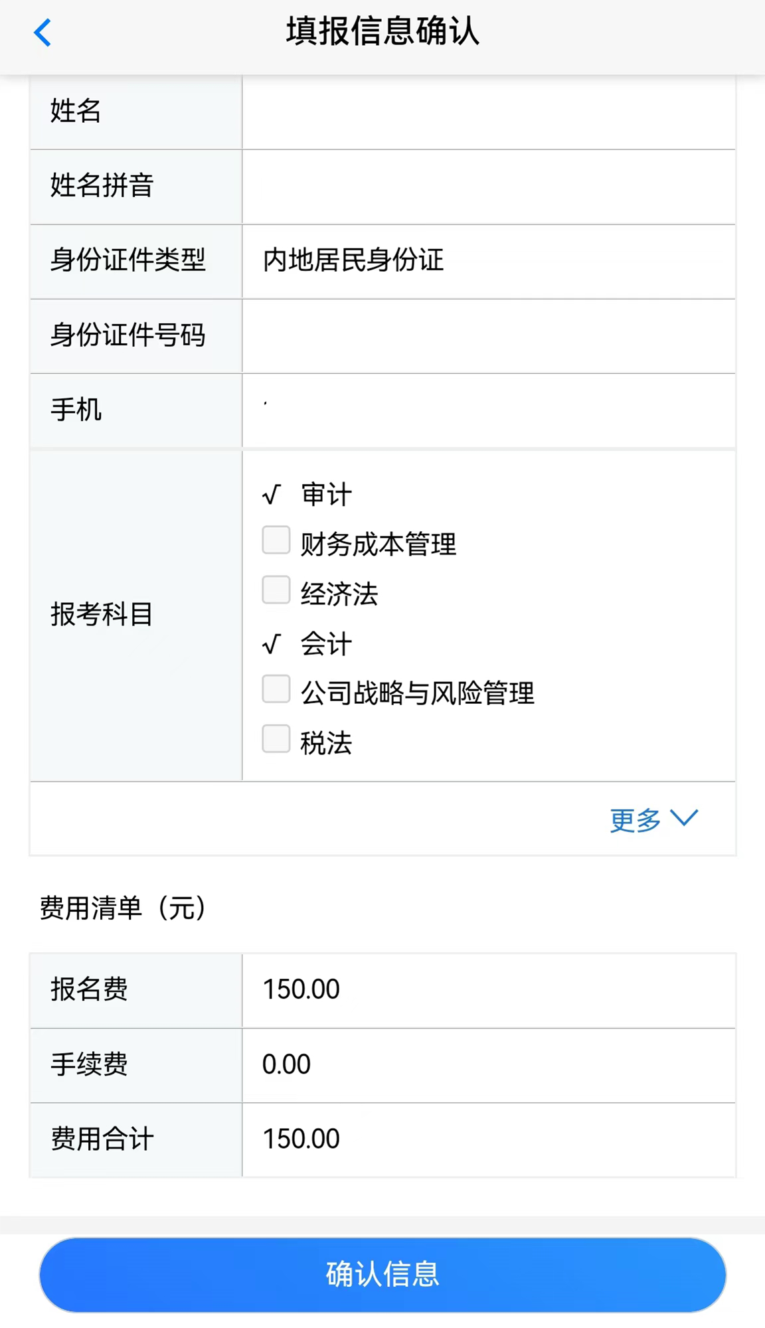This screenshot has width=765, height=1328.
Task: Tap the 填报信息确认 page title
Action: point(382,32)
